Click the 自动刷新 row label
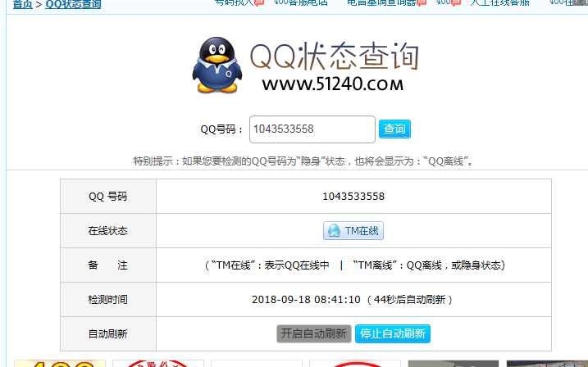The height and width of the screenshot is (367, 588). coord(108,333)
